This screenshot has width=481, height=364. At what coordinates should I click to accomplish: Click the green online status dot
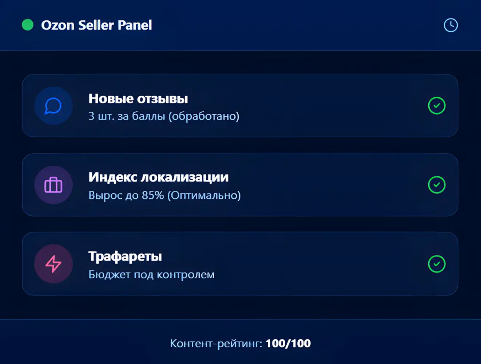(28, 25)
